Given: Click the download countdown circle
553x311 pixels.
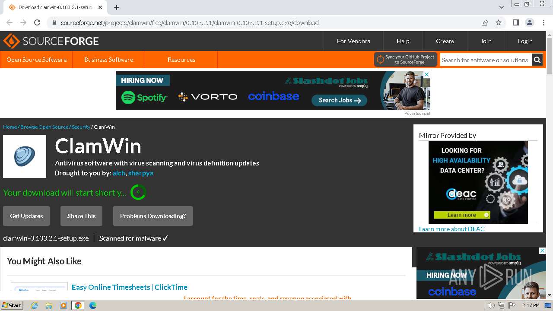Looking at the screenshot, I should tap(138, 192).
